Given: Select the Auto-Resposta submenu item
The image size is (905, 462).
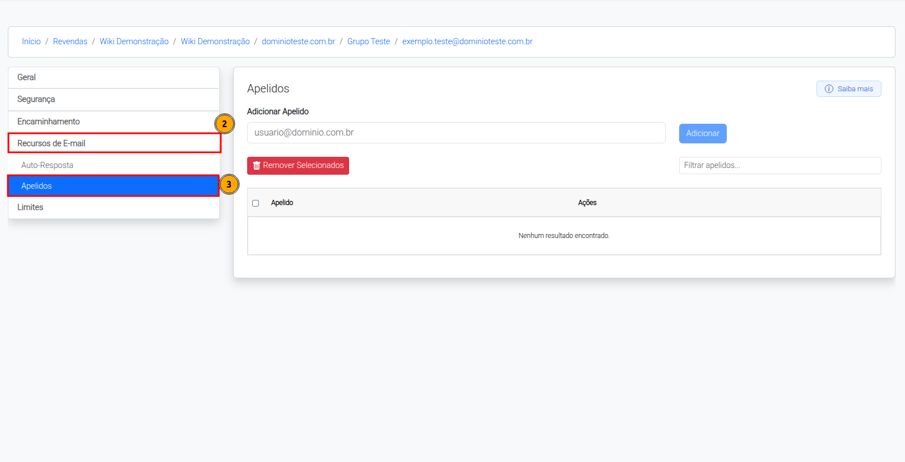Looking at the screenshot, I should tap(114, 165).
